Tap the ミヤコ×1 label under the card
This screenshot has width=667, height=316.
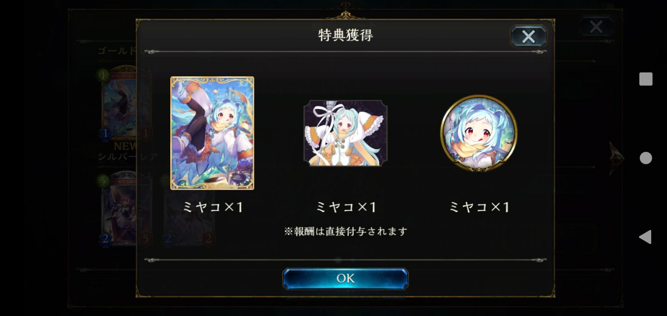(212, 207)
